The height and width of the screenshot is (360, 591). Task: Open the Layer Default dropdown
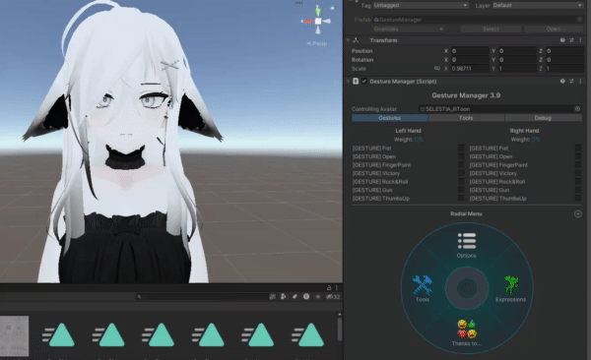coord(538,5)
